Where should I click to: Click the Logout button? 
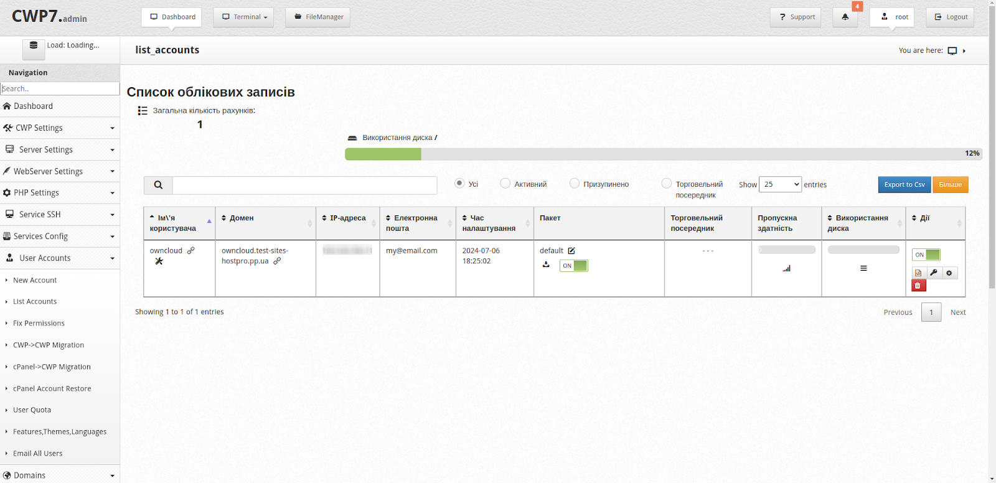950,17
